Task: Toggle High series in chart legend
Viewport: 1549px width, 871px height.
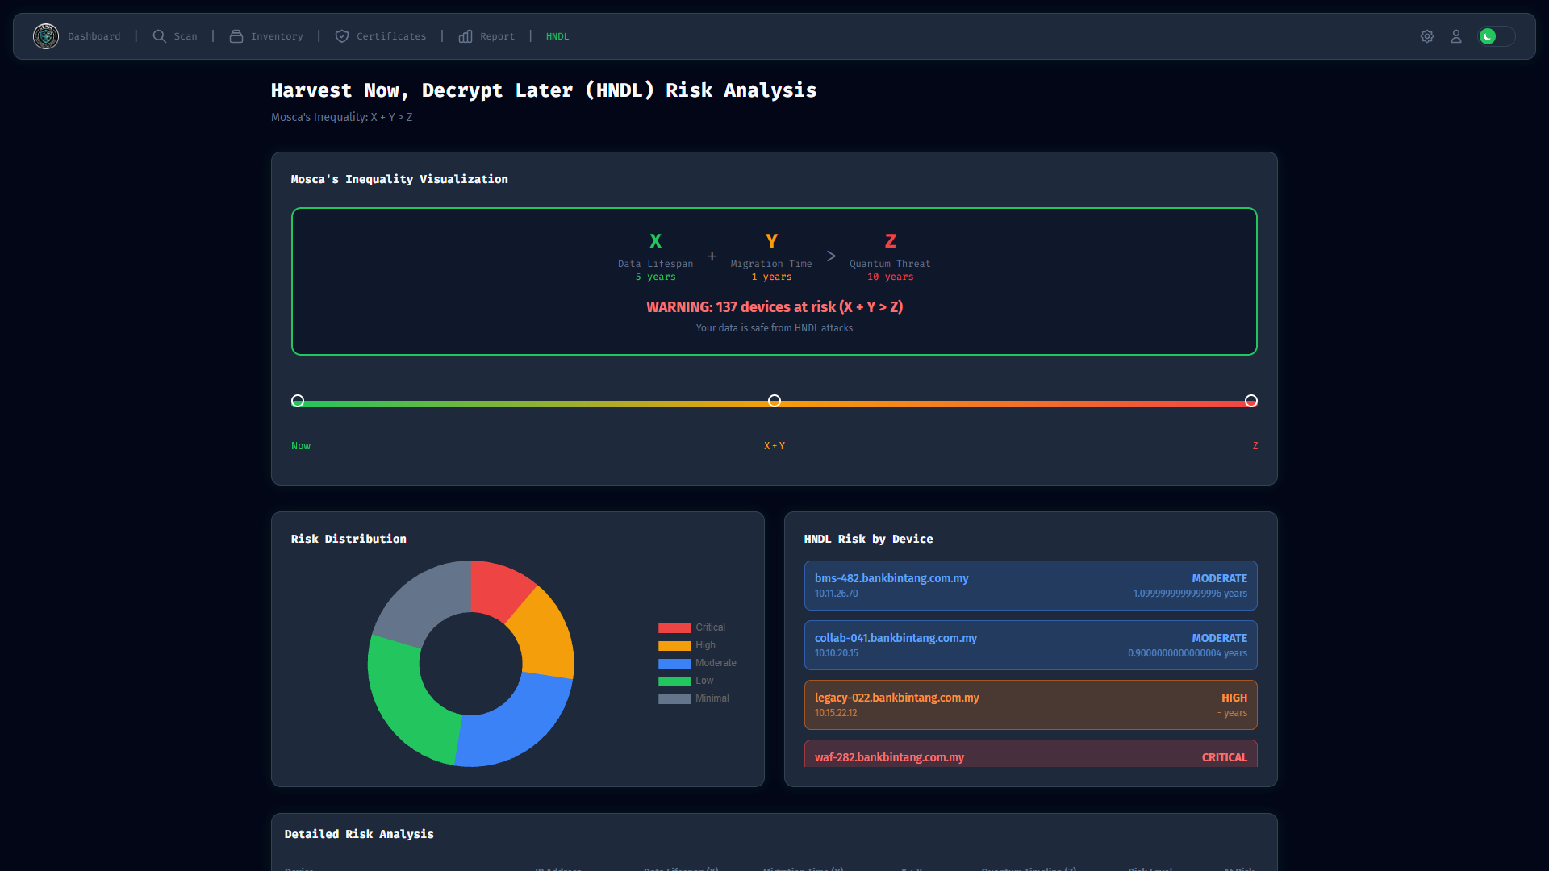Action: [687, 645]
